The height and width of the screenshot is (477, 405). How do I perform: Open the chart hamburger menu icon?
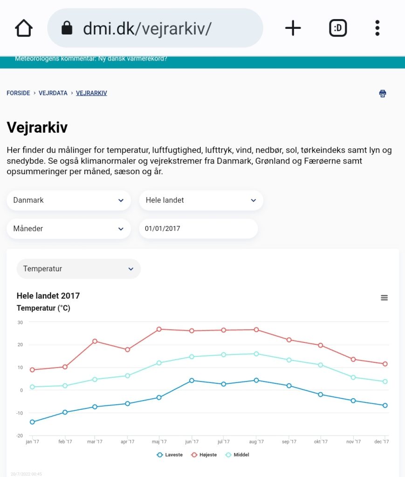(x=384, y=298)
